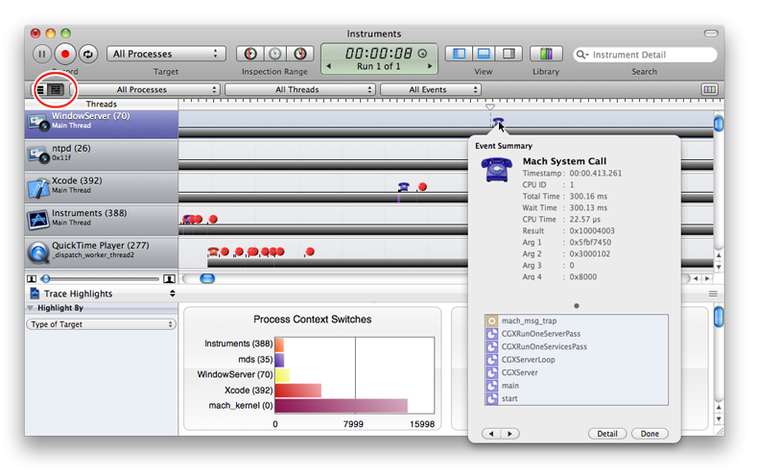Select the QuickTime Player (277) thread row

point(101,249)
